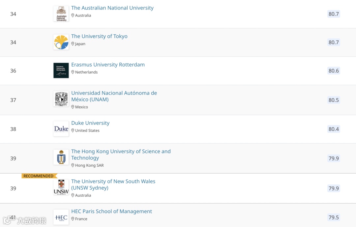This screenshot has width=356, height=227.
Task: Open The University of Tokyo page
Action: (x=99, y=36)
